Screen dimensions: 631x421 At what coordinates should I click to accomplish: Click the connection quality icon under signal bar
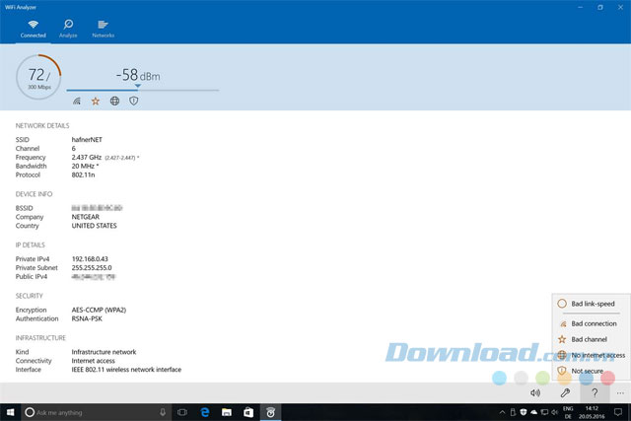(x=77, y=101)
